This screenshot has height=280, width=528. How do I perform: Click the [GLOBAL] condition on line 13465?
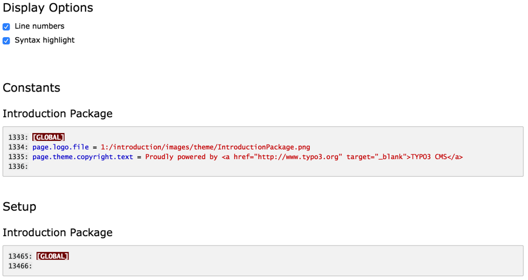[52, 256]
